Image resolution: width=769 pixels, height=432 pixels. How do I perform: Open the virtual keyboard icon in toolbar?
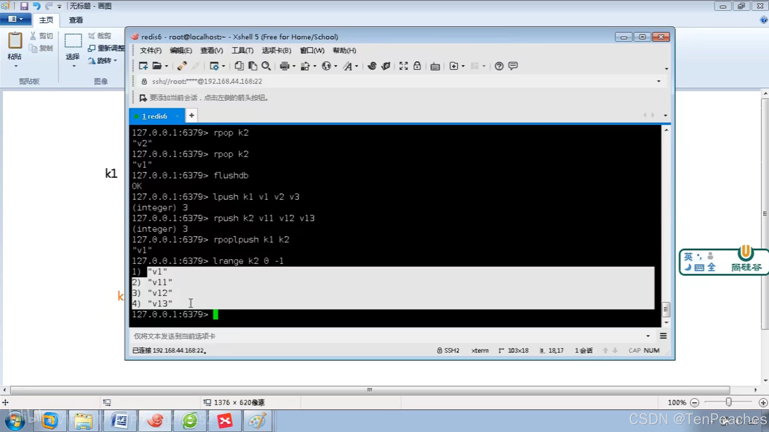click(435, 66)
